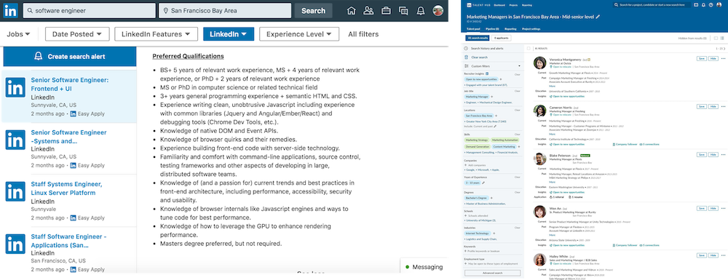Open the profile avatar in jobs window

coord(438,11)
